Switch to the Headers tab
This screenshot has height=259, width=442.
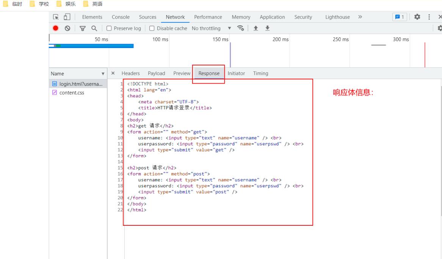click(130, 73)
